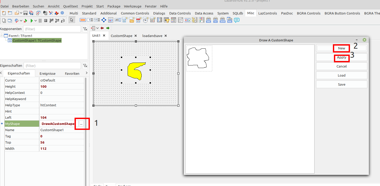380x186 pixels.
Task: Click the New Form toolbar icon
Action: click(10, 13)
